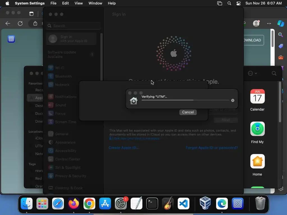
Task: Click the Edge sidebar search icon
Action: coord(280,34)
